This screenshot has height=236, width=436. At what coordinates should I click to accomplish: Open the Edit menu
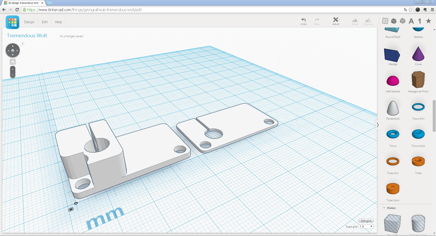click(45, 22)
